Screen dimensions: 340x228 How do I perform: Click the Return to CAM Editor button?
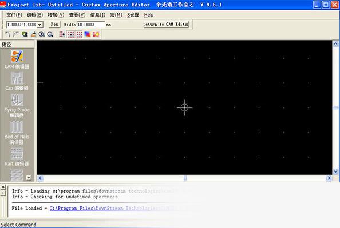[167, 25]
